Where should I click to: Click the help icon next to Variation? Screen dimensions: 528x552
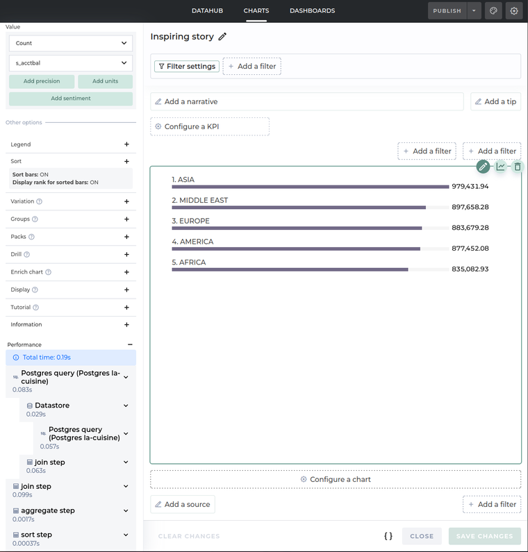(40, 201)
